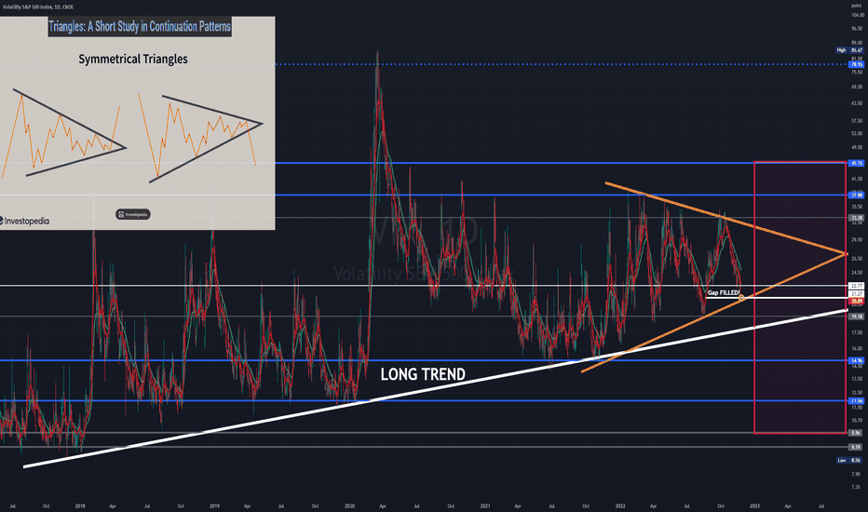868x512 pixels.
Task: Click the 2018 label on the time axis
Action: pyautogui.click(x=80, y=505)
